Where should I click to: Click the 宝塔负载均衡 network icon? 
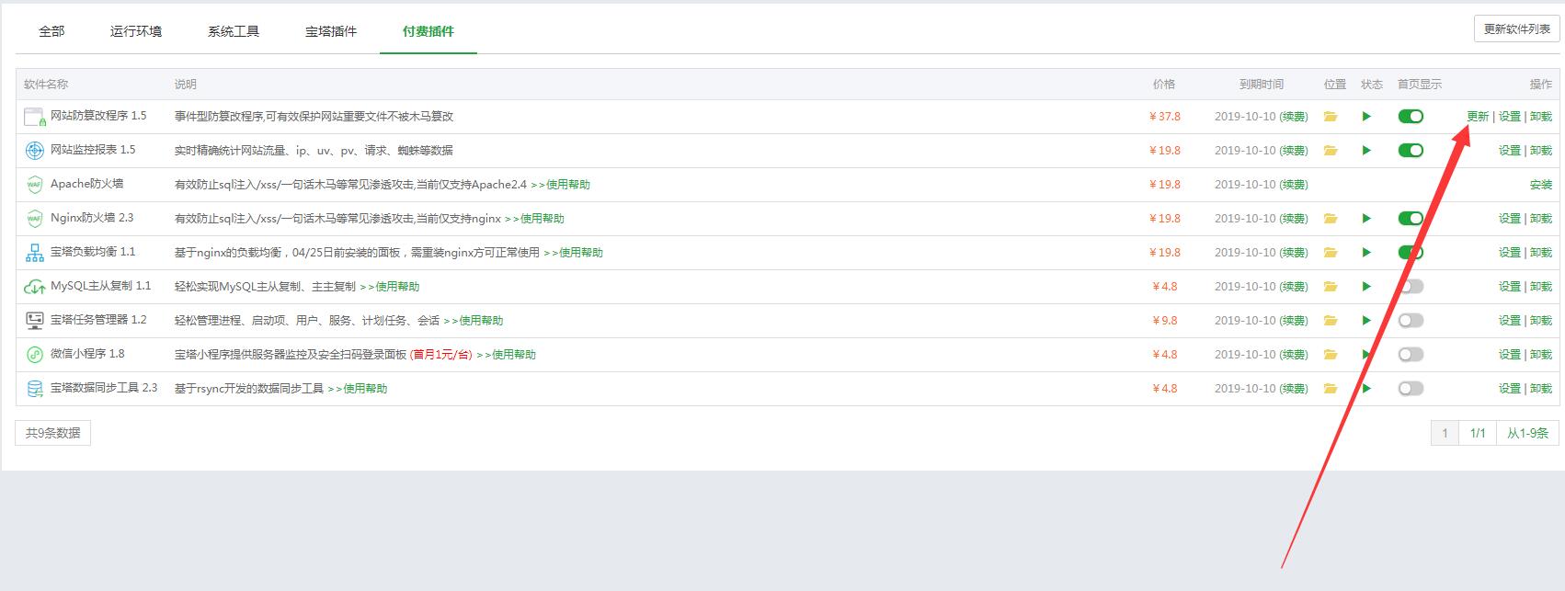tap(35, 253)
